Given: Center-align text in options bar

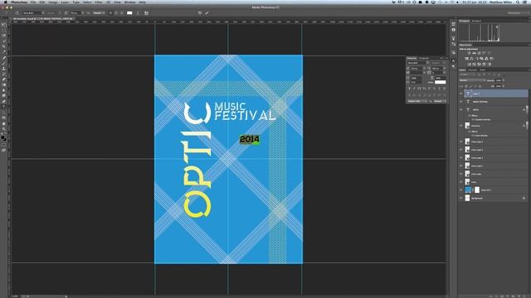Looking at the screenshot, I should coord(116,13).
